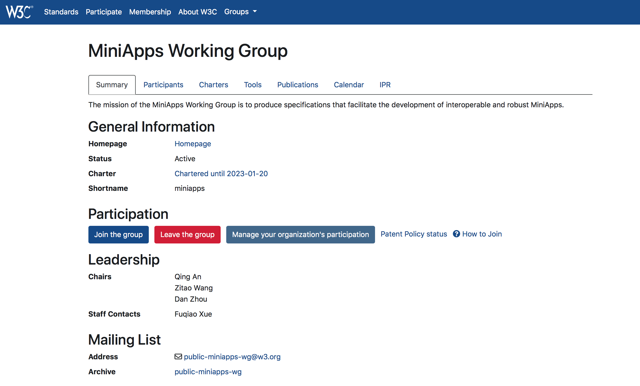640x386 pixels.
Task: Open the Standards menu item
Action: [x=61, y=12]
